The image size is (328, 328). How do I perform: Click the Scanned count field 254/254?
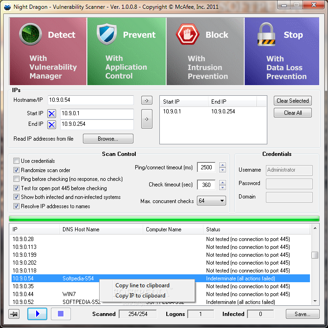[138, 314]
